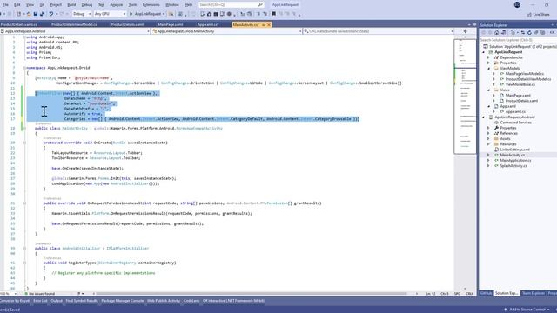557x313 pixels.
Task: Open the GitHub panel tab
Action: click(486, 294)
